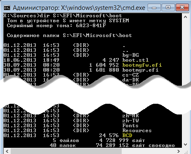Maximize the cmd.exe window

168,7
